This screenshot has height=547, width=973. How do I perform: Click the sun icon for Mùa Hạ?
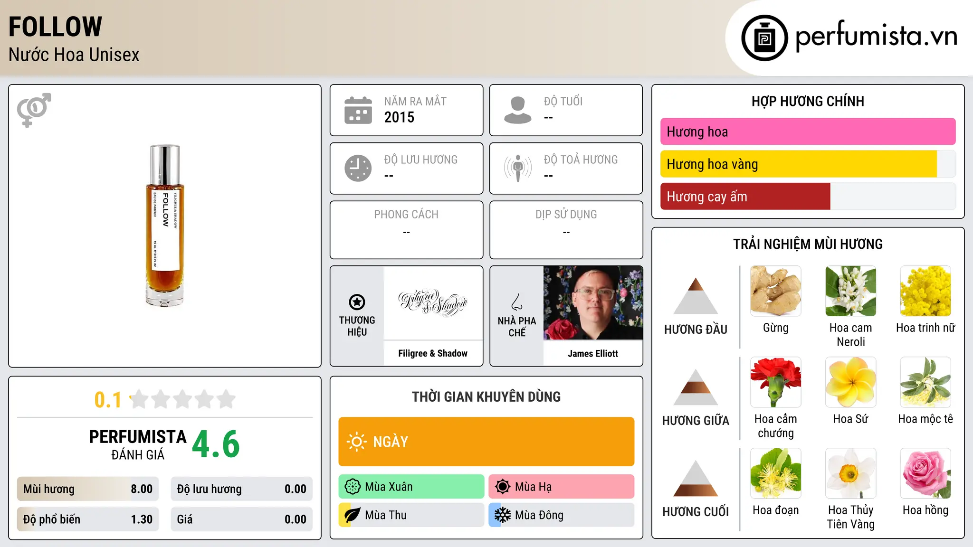pyautogui.click(x=503, y=487)
